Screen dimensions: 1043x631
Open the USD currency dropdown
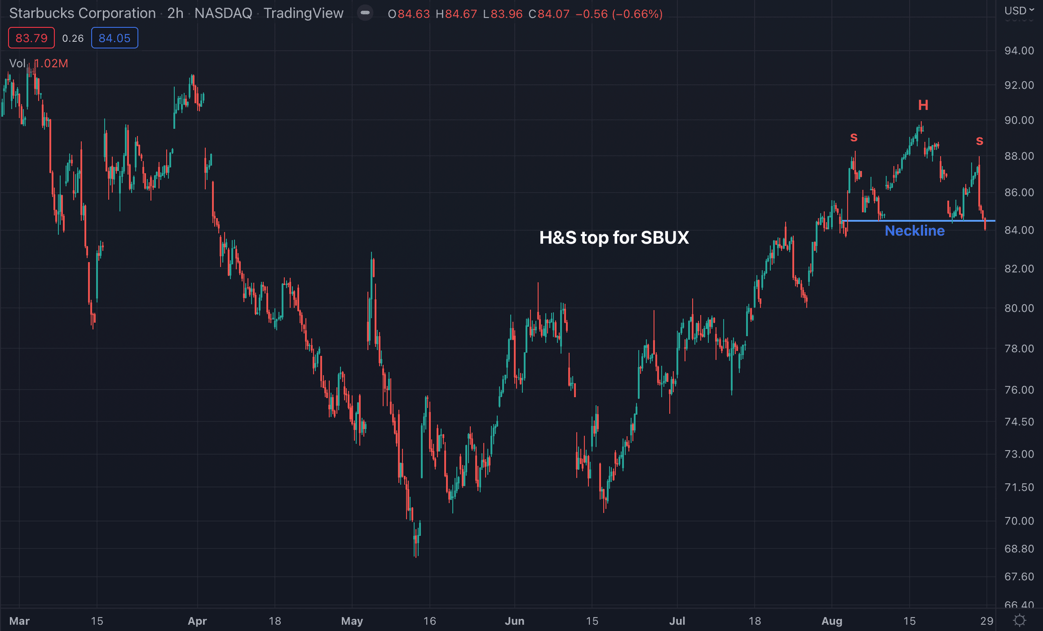click(x=1019, y=10)
